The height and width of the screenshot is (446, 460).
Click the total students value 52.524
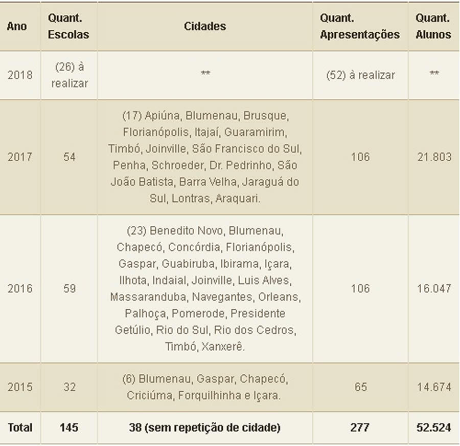pyautogui.click(x=433, y=428)
